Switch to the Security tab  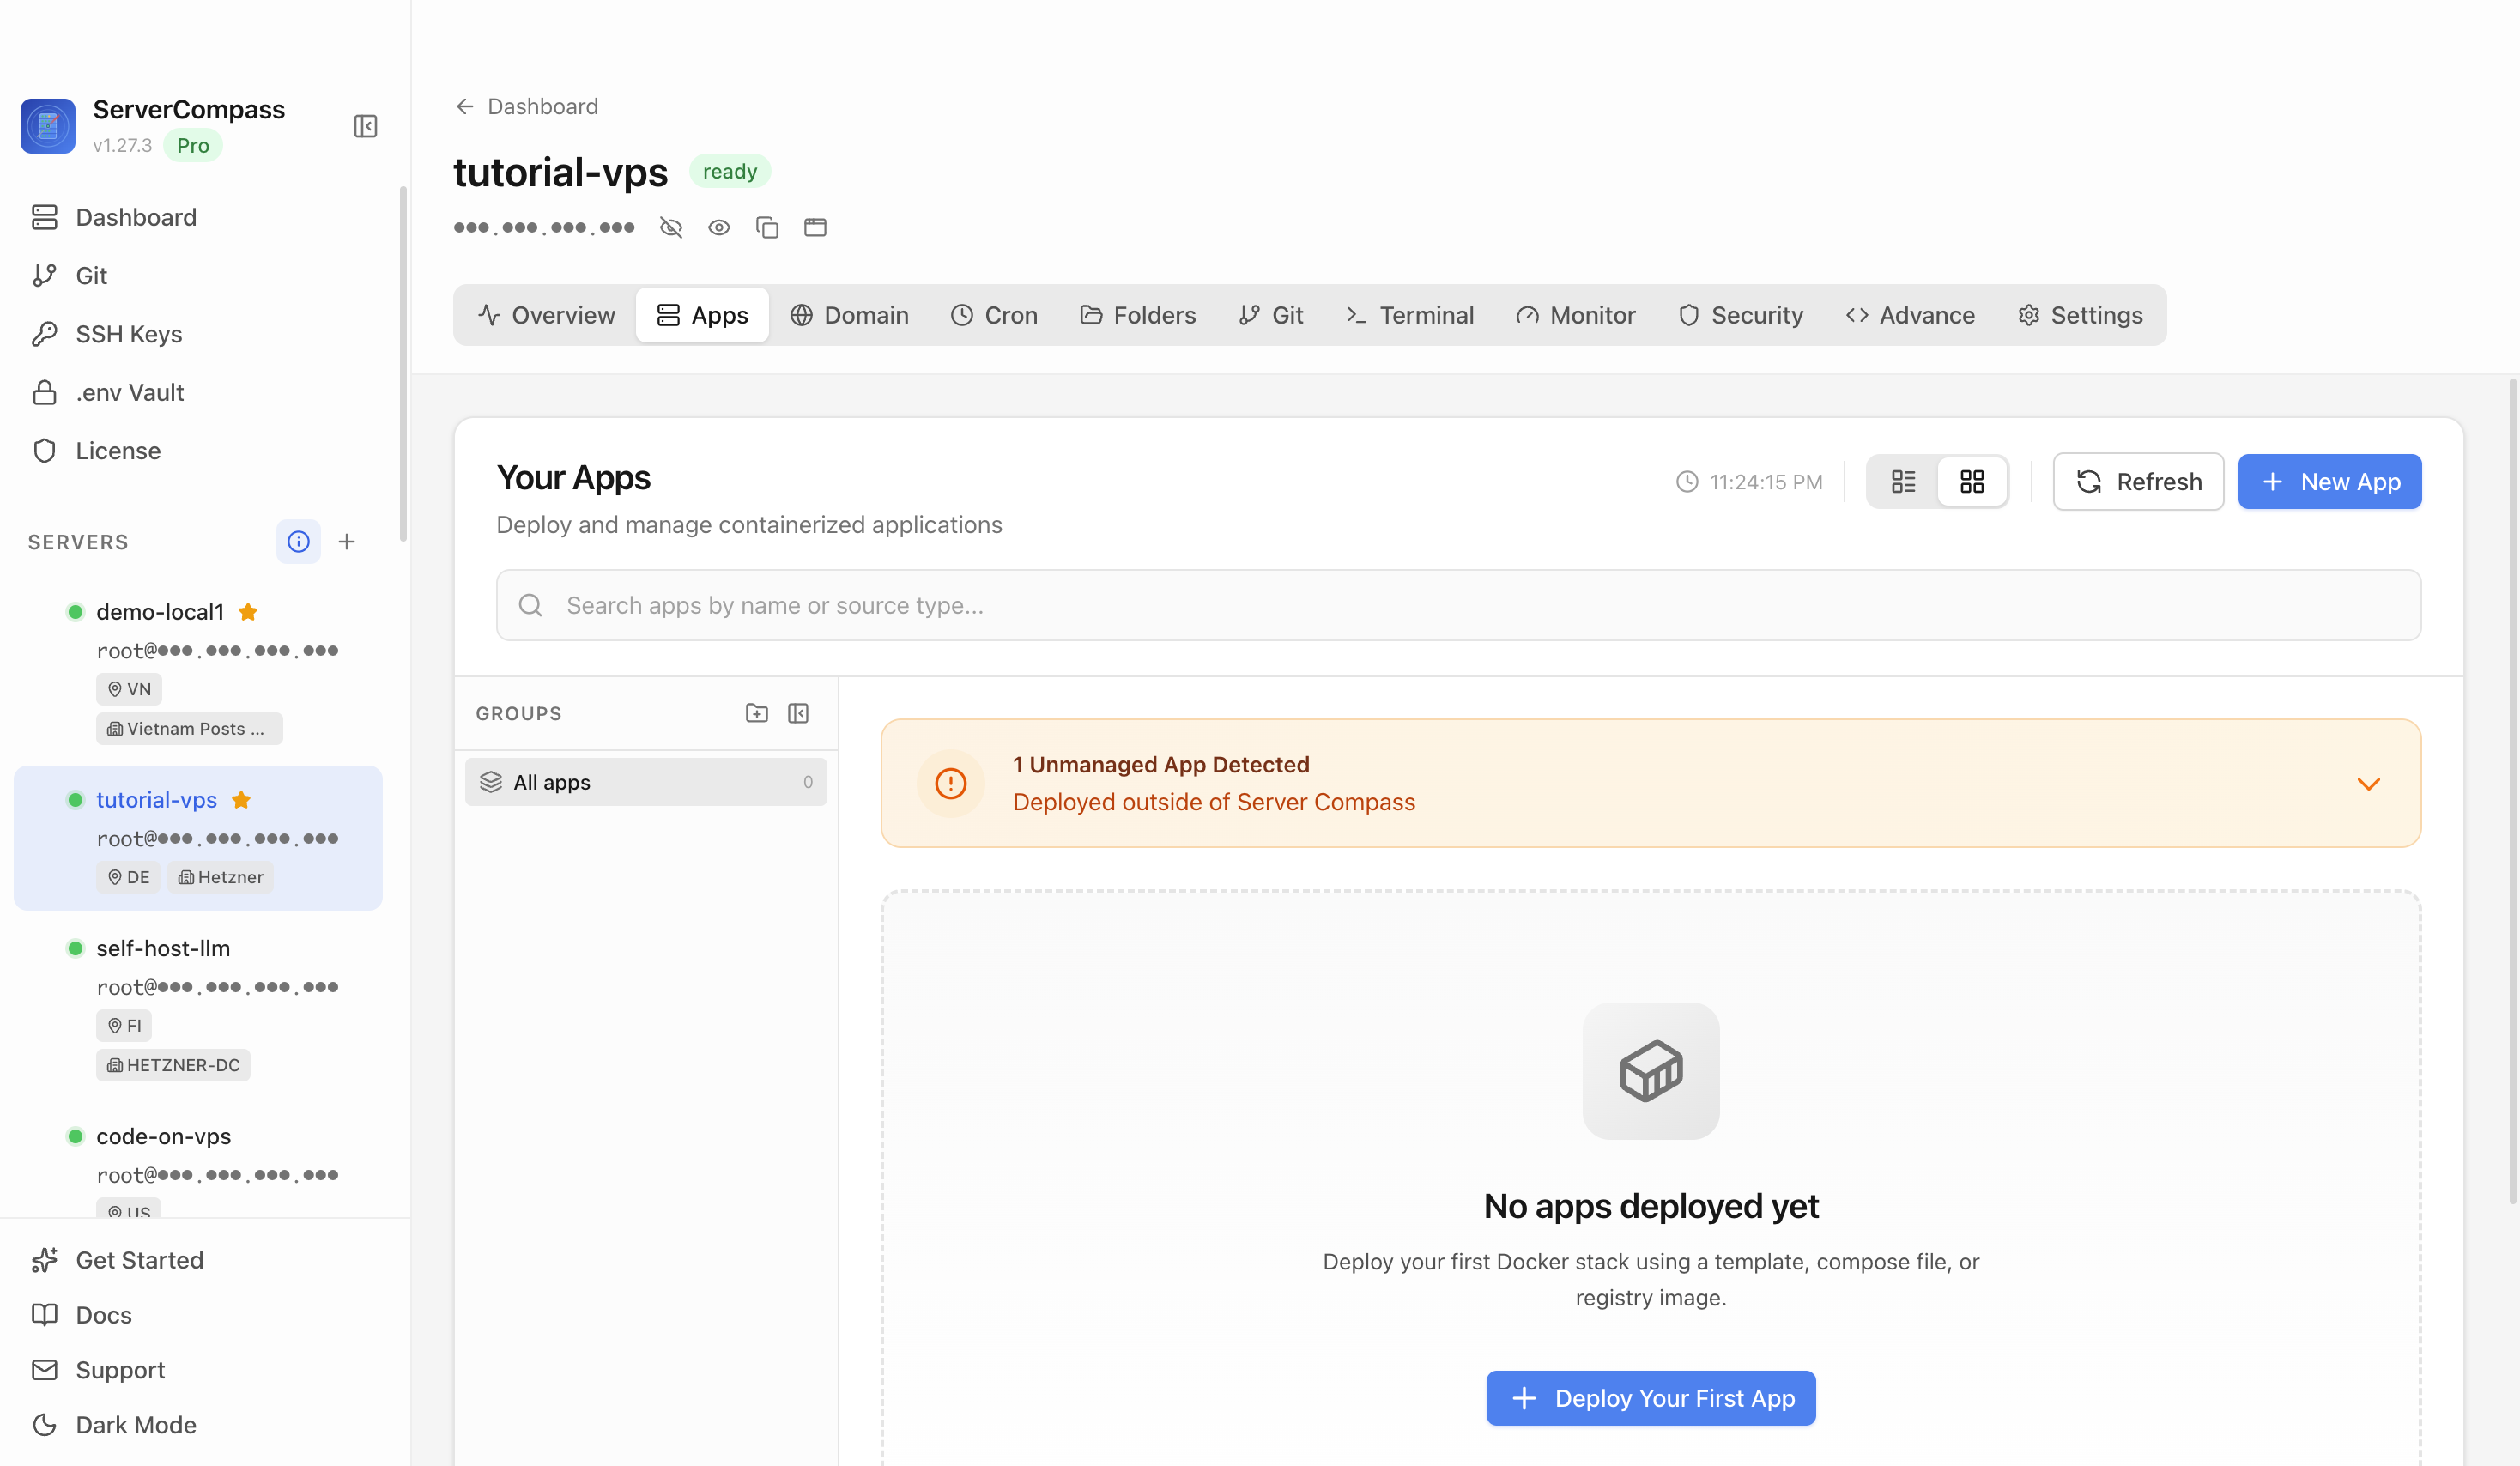coord(1740,315)
